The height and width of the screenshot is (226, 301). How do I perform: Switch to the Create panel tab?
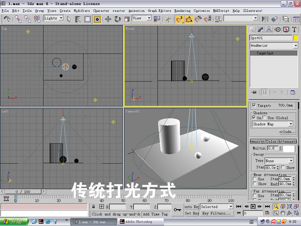tap(252, 30)
